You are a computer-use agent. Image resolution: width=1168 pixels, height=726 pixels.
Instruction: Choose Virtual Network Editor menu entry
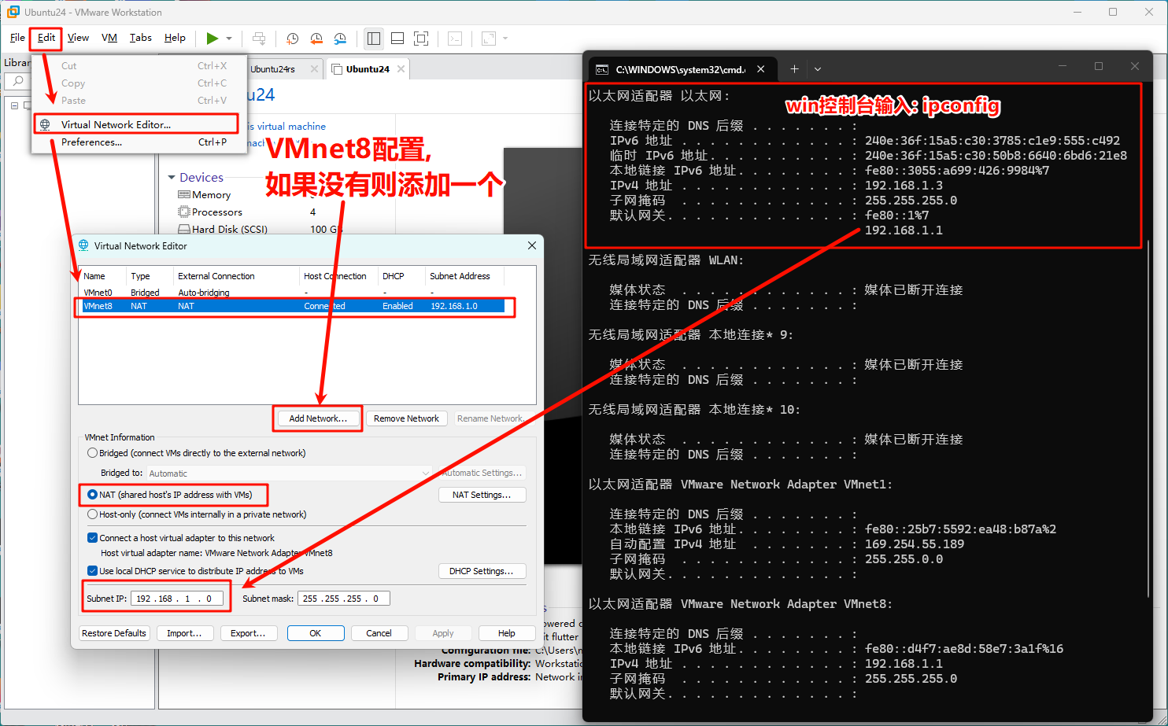(135, 124)
